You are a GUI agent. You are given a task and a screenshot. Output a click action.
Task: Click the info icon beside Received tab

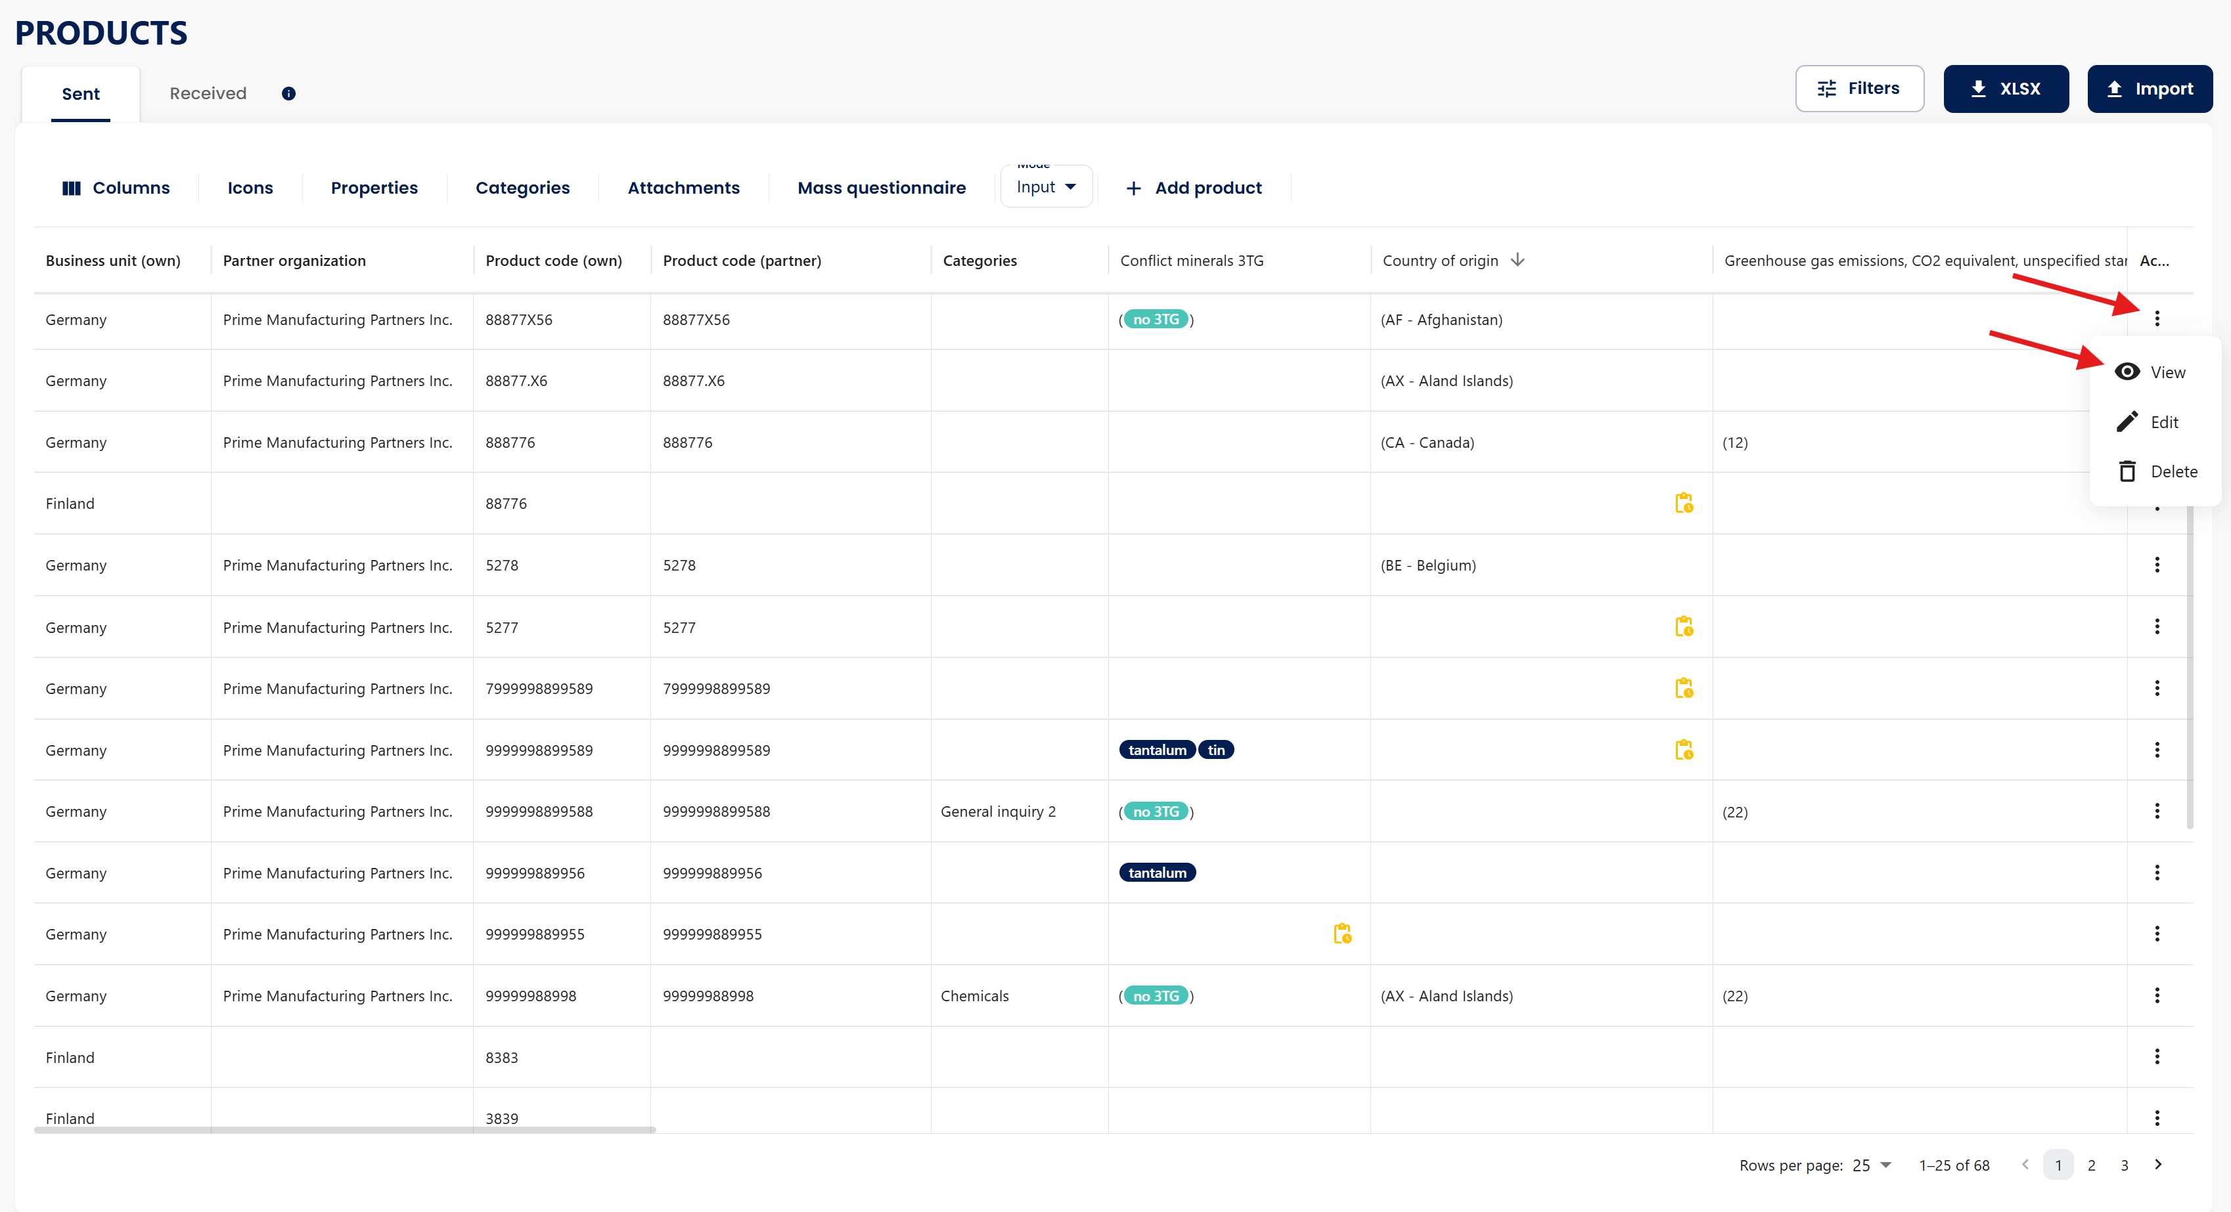(x=288, y=93)
